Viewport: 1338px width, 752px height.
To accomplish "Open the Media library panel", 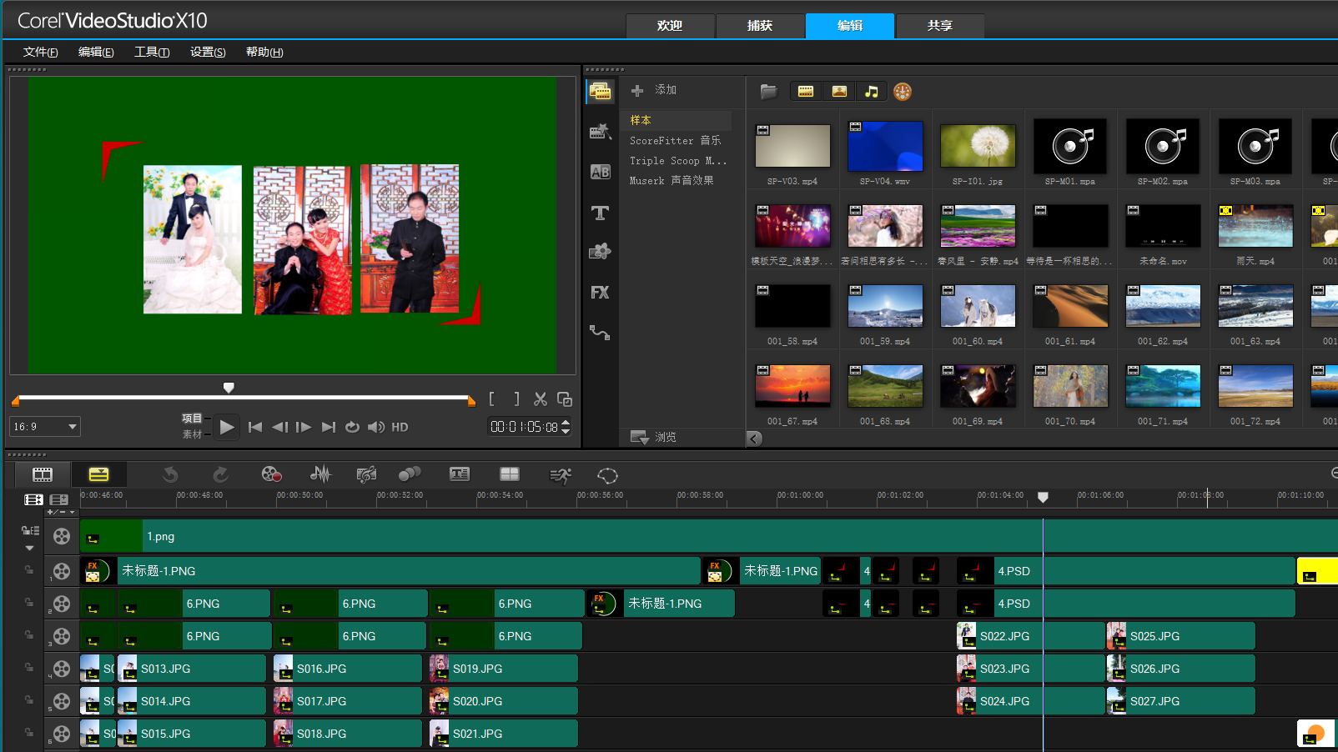I will pos(600,92).
